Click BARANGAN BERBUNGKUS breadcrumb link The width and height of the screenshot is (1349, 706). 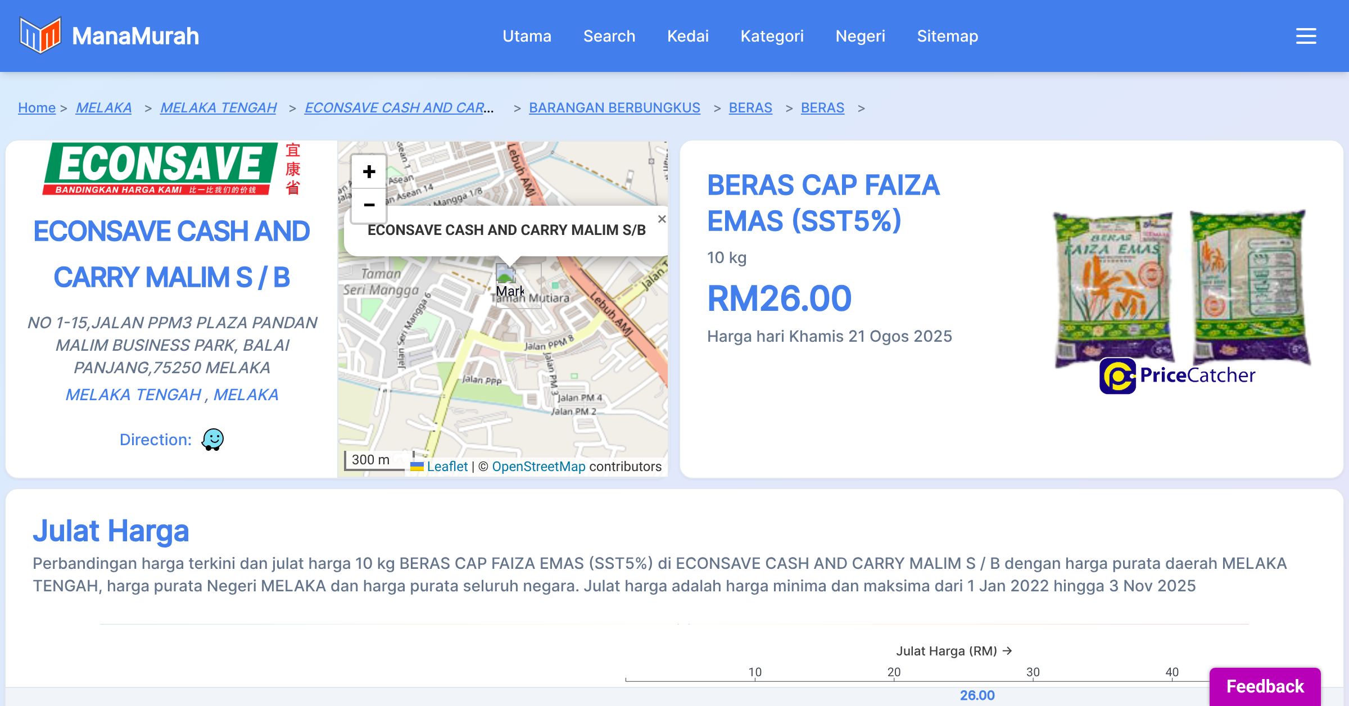614,107
